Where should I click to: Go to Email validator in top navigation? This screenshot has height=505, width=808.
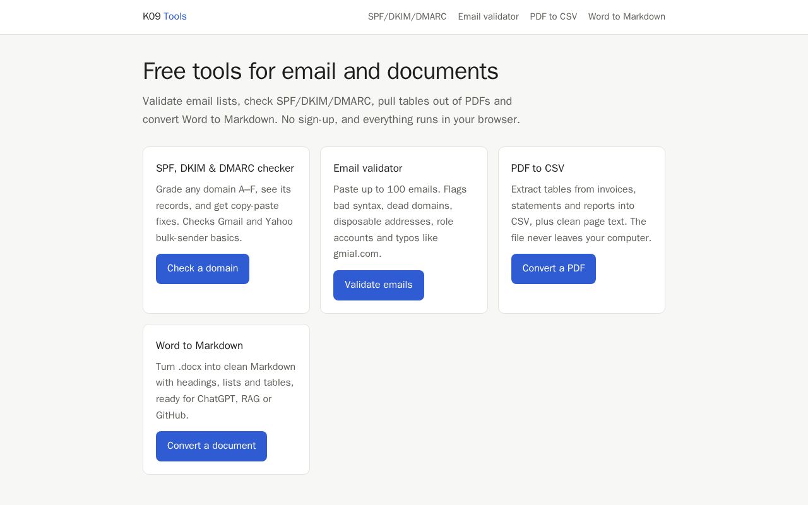488,16
